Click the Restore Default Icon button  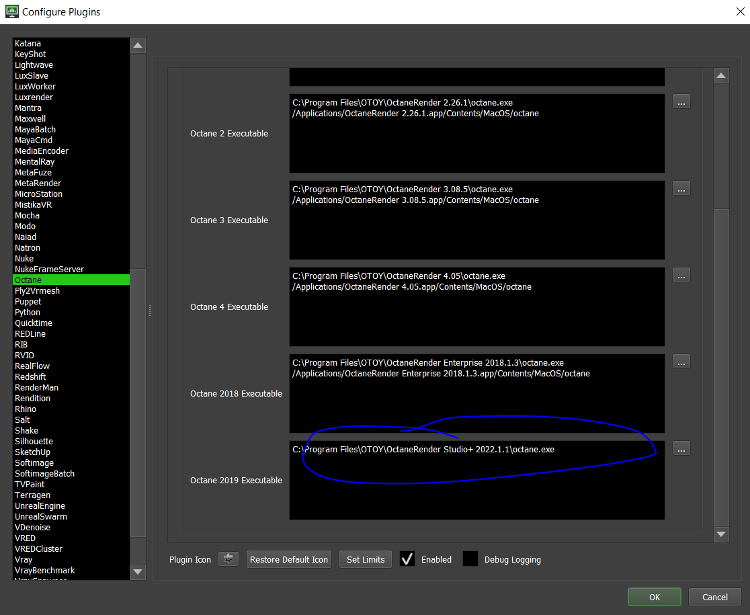[x=289, y=559]
